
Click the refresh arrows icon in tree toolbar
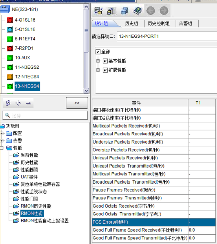pyautogui.click(x=8, y=103)
